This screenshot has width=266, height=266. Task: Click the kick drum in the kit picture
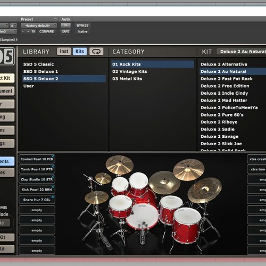coord(142,217)
